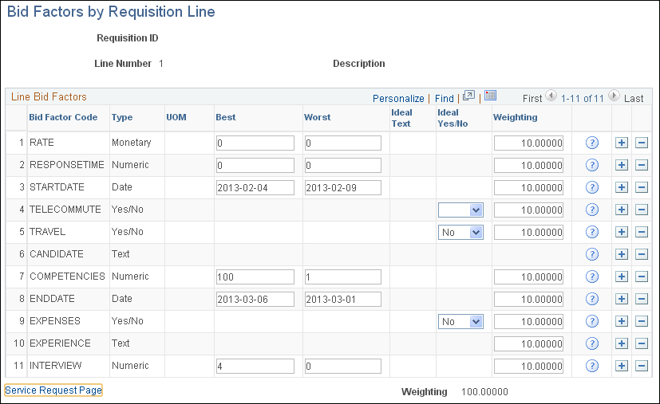The height and width of the screenshot is (404, 660).
Task: Select the 1-11 of 11 row counter
Action: point(582,98)
